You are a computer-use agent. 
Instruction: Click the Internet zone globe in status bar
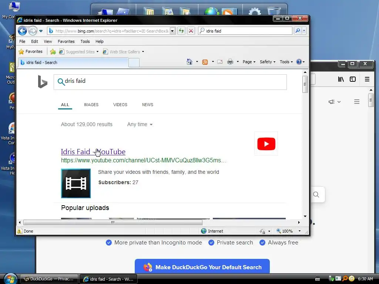tap(204, 231)
